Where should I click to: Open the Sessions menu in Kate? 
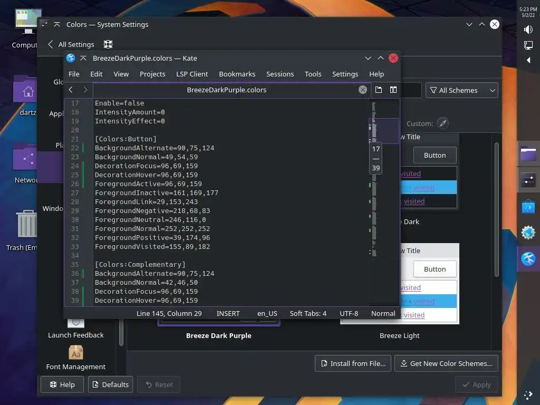[279, 74]
